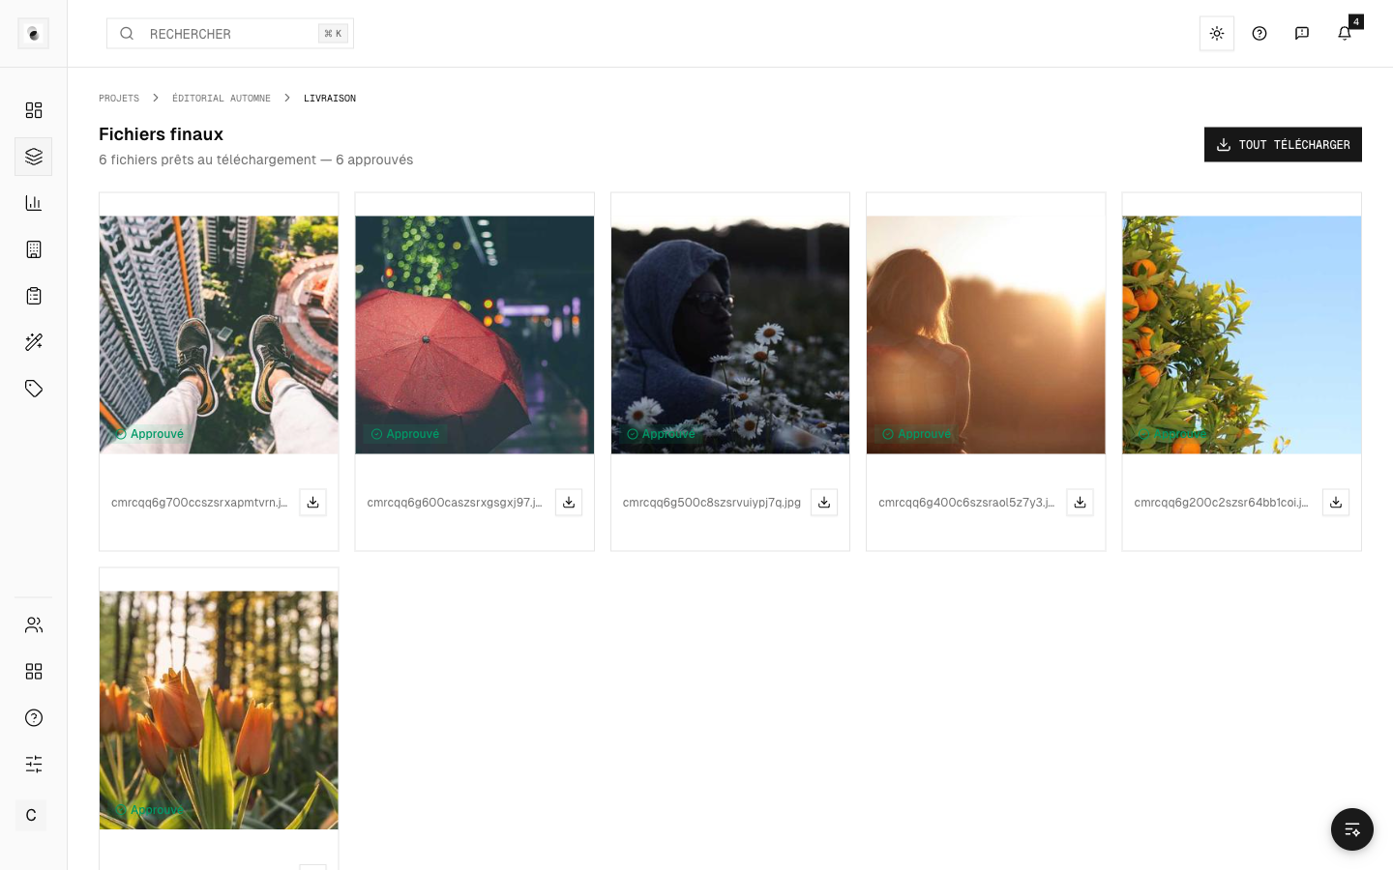Download file cmrcqq6g500c8szsrvuiypj7q.jpg
Image resolution: width=1393 pixels, height=870 pixels.
824,503
